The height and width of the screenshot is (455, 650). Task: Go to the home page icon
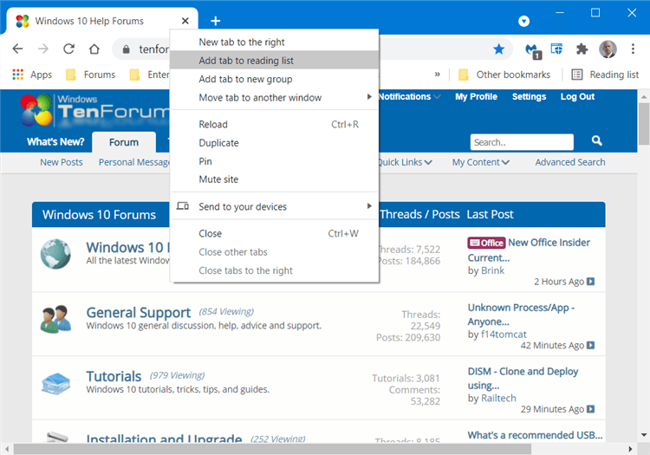[x=94, y=49]
